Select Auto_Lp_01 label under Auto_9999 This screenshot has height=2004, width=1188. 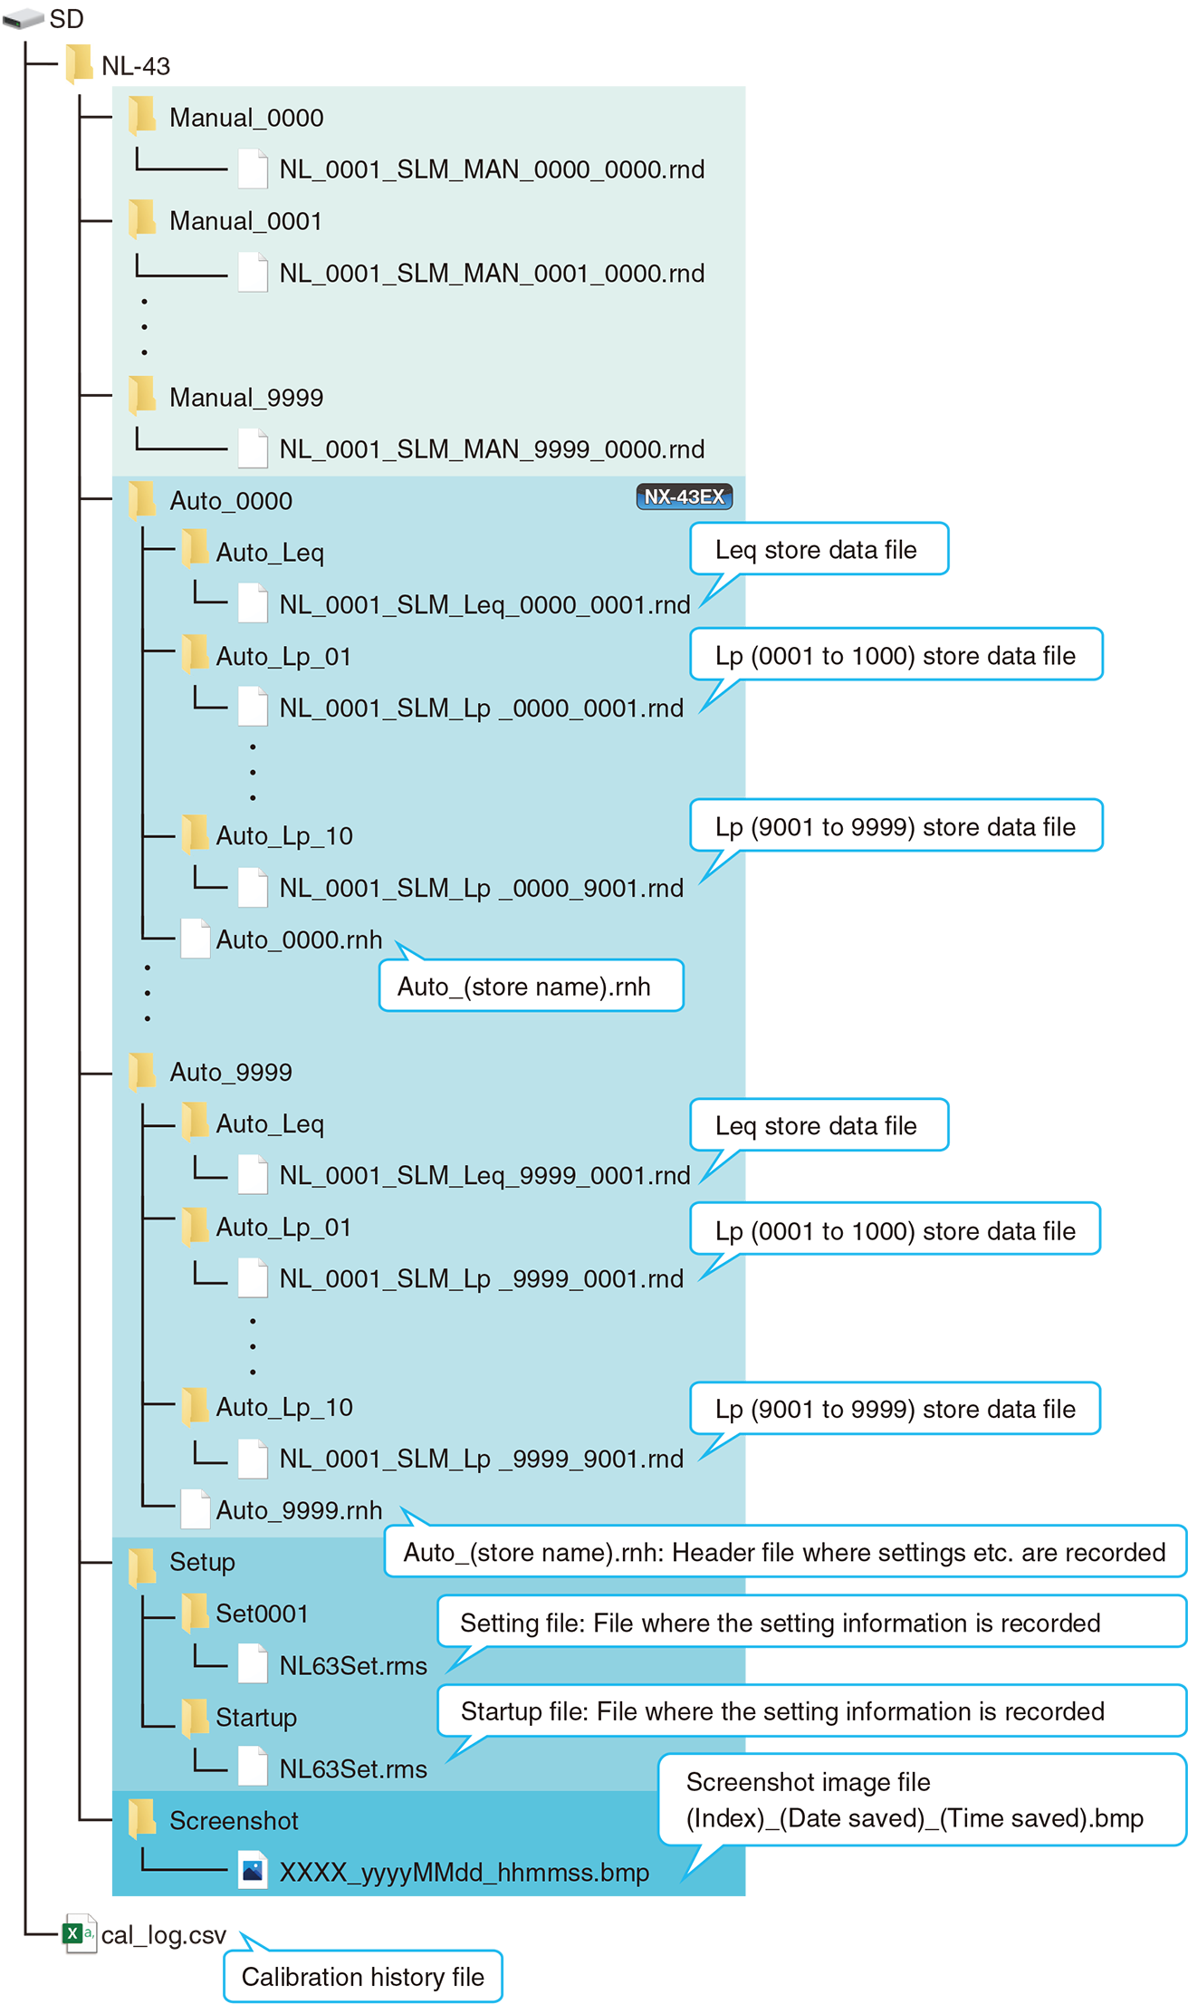(283, 1227)
